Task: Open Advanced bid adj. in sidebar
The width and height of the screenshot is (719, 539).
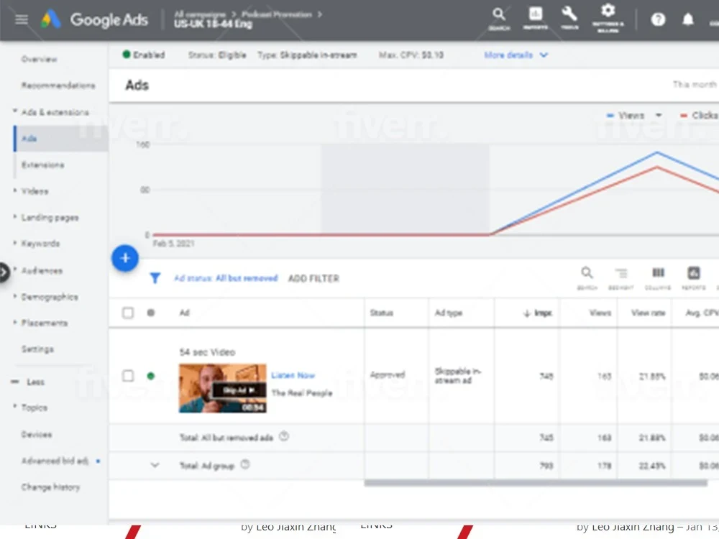Action: [55, 461]
